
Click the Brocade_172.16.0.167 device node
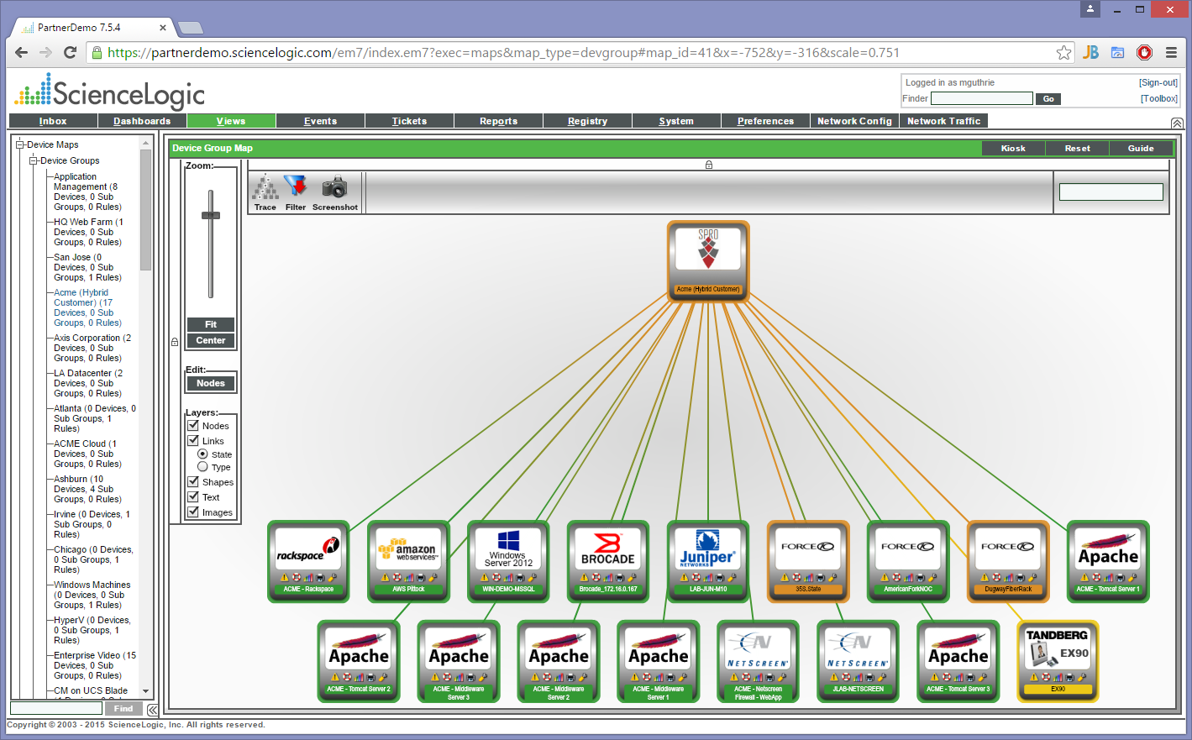coord(608,560)
